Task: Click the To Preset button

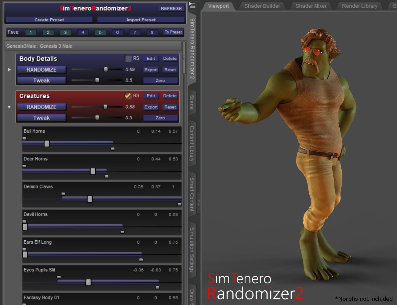Action: click(173, 32)
